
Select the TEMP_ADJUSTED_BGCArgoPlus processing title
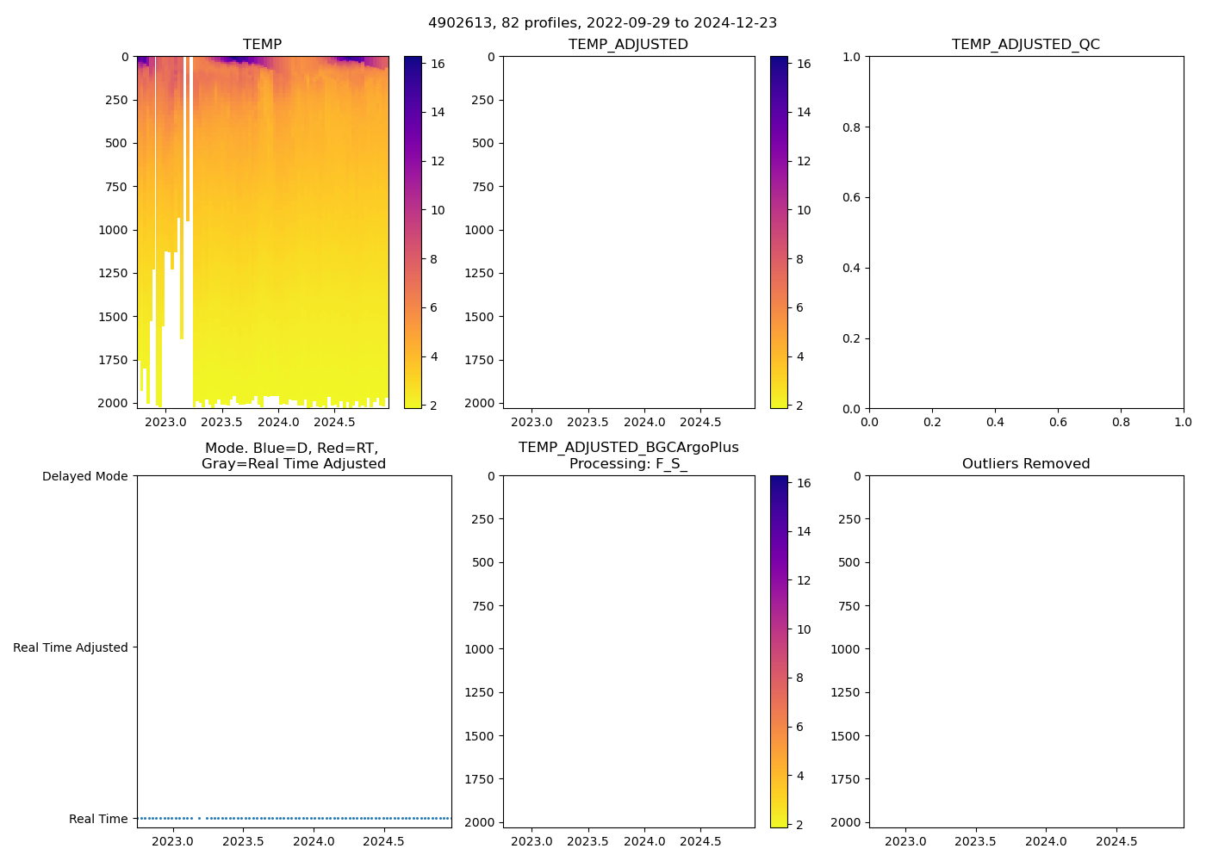point(628,455)
